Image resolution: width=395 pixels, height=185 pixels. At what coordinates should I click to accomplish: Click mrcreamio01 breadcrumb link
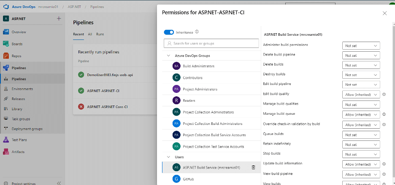pos(48,7)
